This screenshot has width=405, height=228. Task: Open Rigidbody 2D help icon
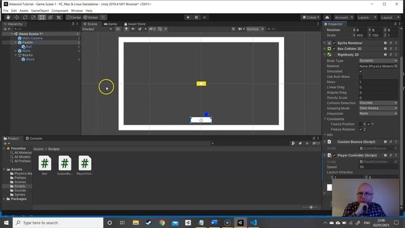385,54
